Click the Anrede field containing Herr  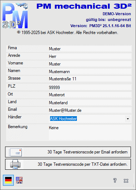point(90,56)
